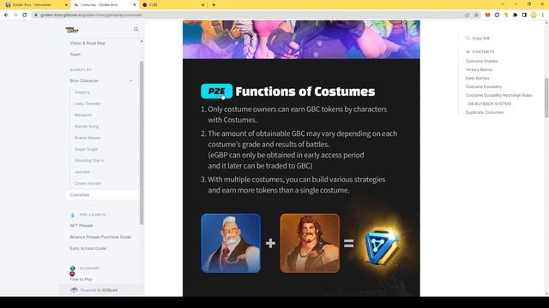
Task: Open the Extensions puzzle piece menu
Action: 515,15
